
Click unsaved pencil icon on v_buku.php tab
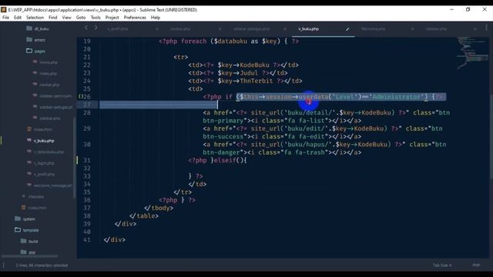(347, 29)
